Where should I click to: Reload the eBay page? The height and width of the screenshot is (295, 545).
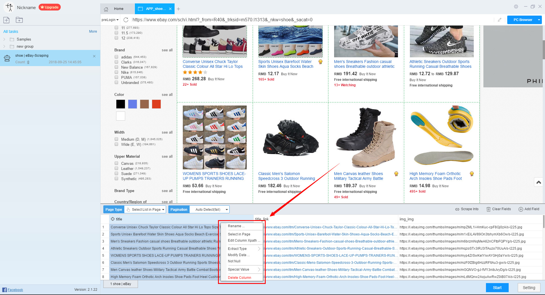pos(126,20)
